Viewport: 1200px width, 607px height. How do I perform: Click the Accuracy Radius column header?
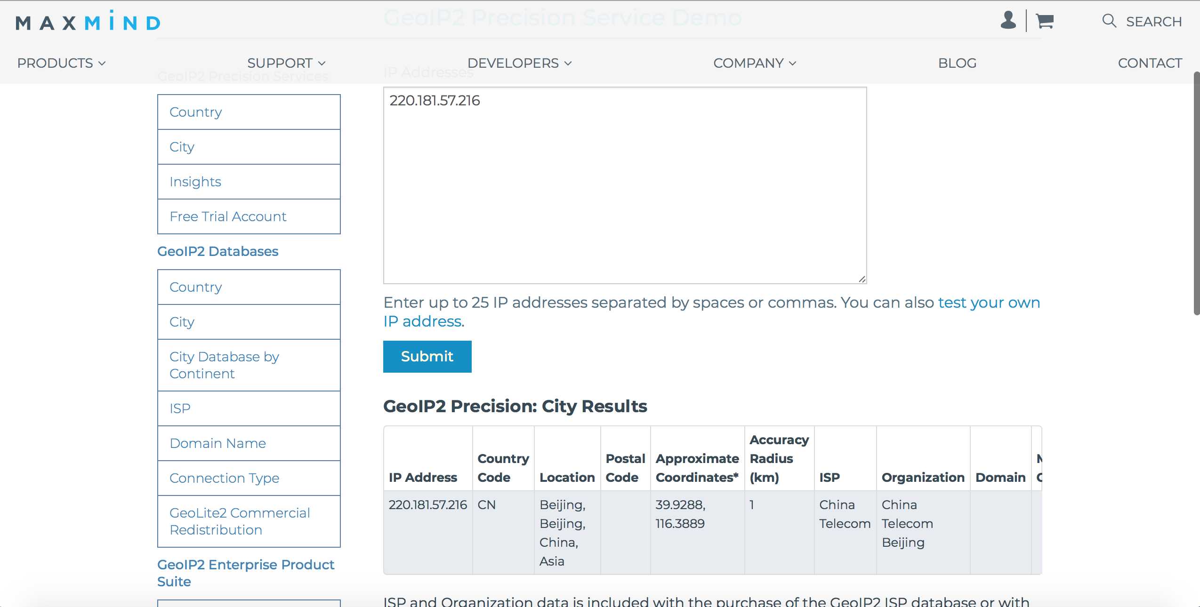[779, 458]
